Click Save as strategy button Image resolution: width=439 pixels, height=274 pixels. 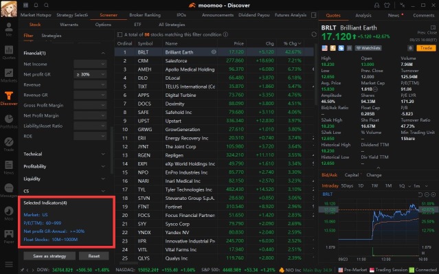(x=49, y=256)
